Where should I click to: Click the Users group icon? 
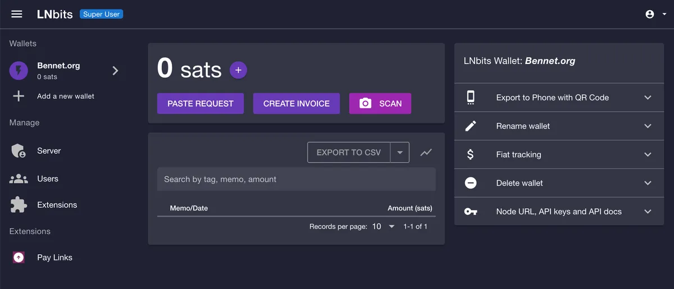tap(19, 179)
